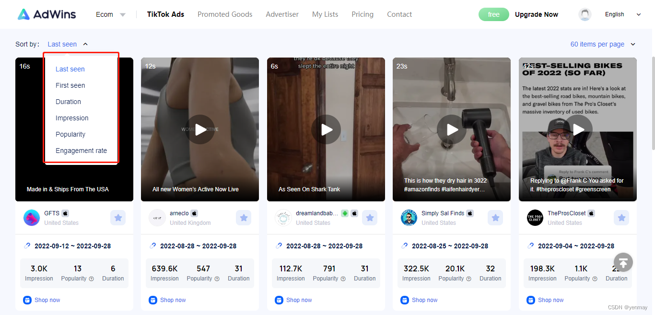Star the TheProsCloset ad
This screenshot has width=655, height=315.
click(621, 218)
